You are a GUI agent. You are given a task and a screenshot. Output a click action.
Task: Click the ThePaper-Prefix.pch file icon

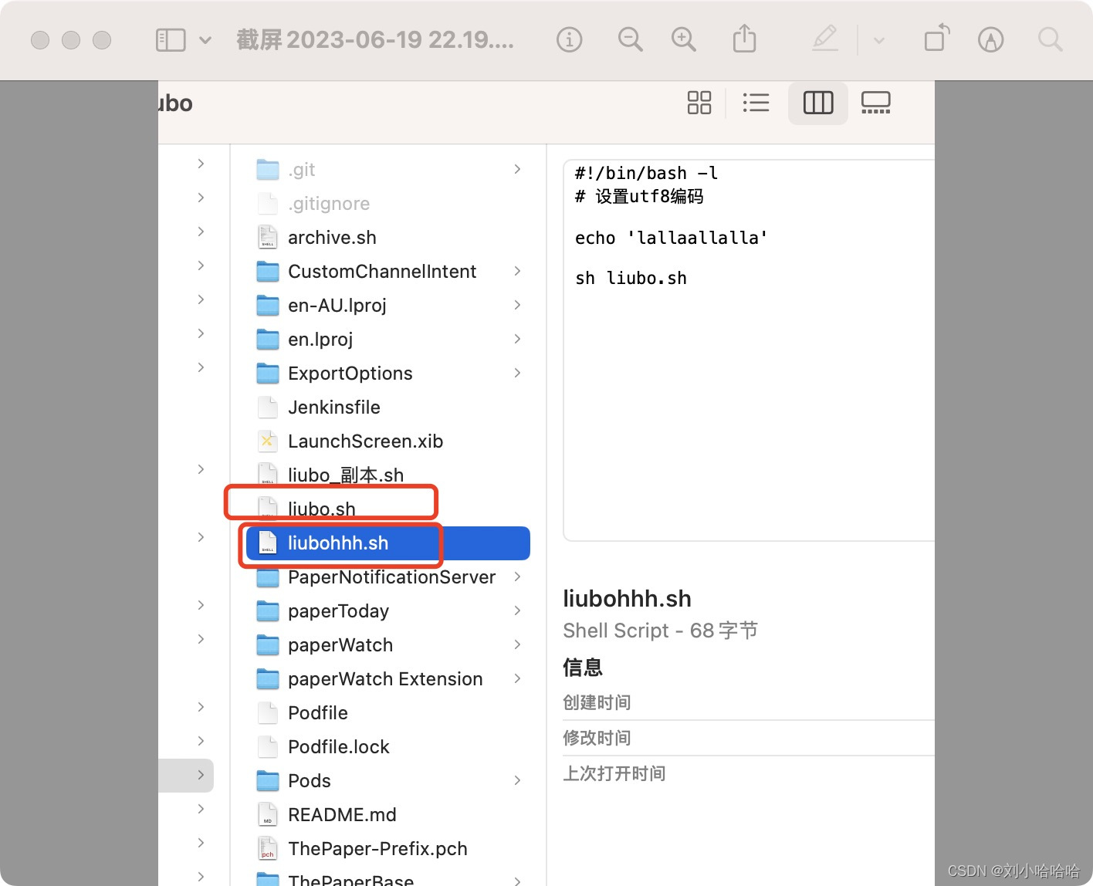point(267,848)
